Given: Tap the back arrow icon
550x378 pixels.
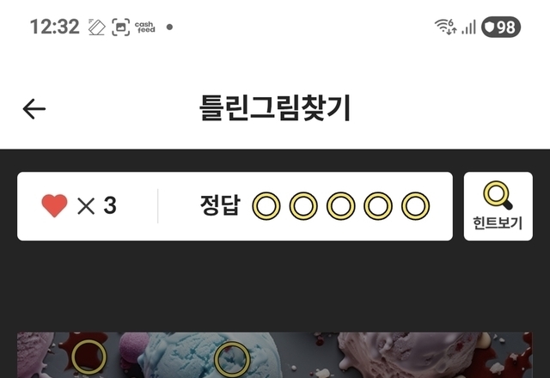Looking at the screenshot, I should click(34, 109).
